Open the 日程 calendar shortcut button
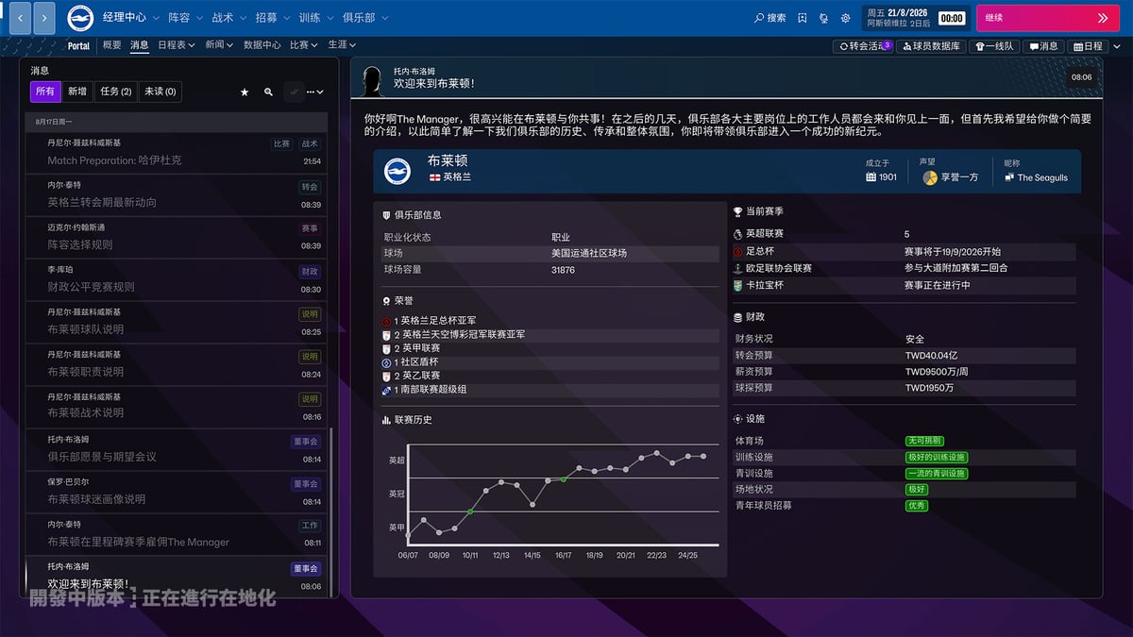Screen dimensions: 1133x637 tap(1088, 45)
